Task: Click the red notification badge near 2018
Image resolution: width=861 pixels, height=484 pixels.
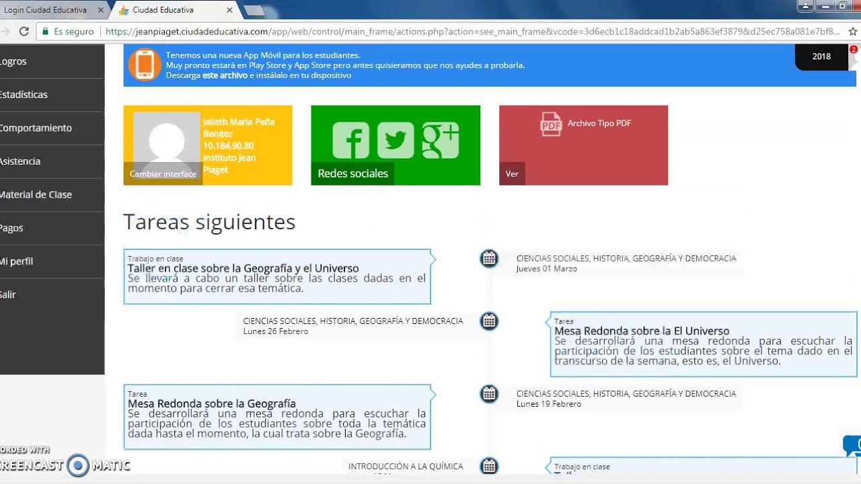Action: tap(853, 49)
